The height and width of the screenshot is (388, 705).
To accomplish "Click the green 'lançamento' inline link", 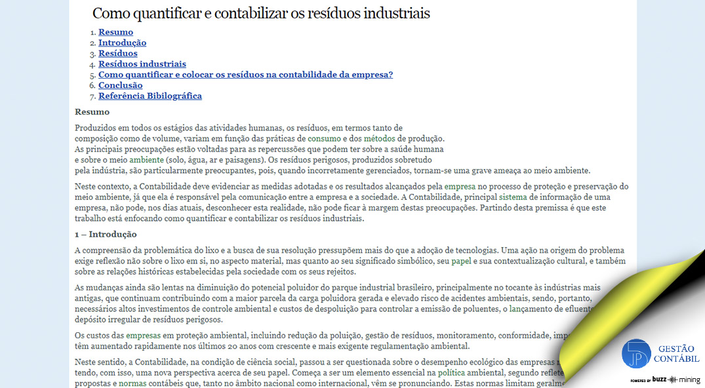I will point(529,309).
